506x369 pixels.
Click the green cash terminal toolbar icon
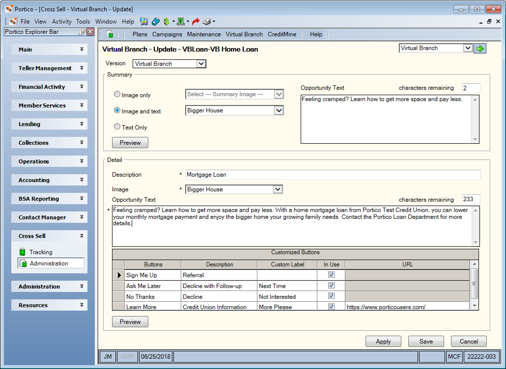click(181, 22)
